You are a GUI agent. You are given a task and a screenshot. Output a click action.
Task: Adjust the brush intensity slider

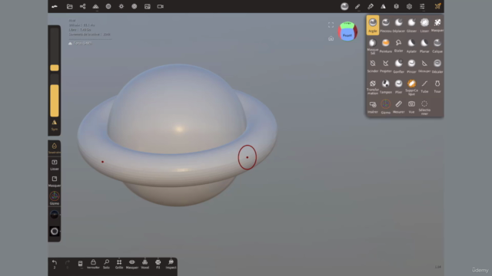[x=55, y=95]
